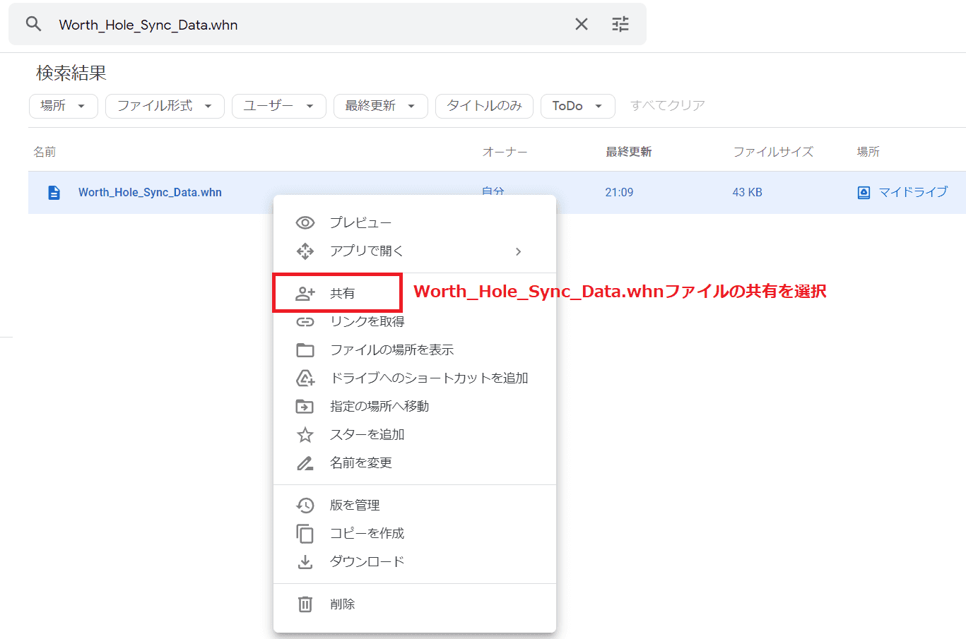Open the 最終更新 filter dropdown
This screenshot has width=966, height=639.
380,106
